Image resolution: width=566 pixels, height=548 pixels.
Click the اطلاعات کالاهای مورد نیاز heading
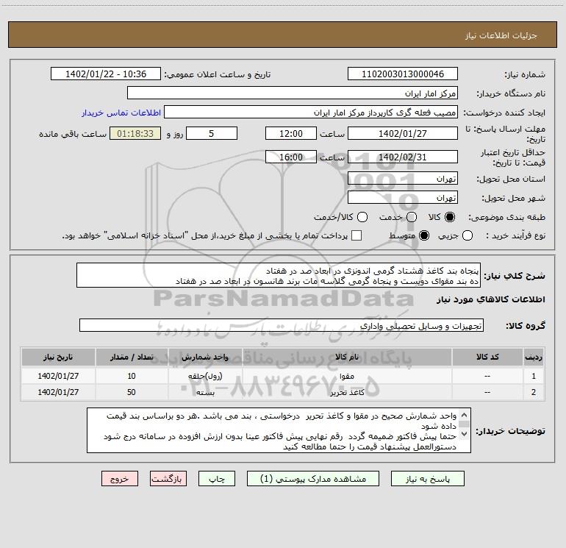pyautogui.click(x=491, y=299)
